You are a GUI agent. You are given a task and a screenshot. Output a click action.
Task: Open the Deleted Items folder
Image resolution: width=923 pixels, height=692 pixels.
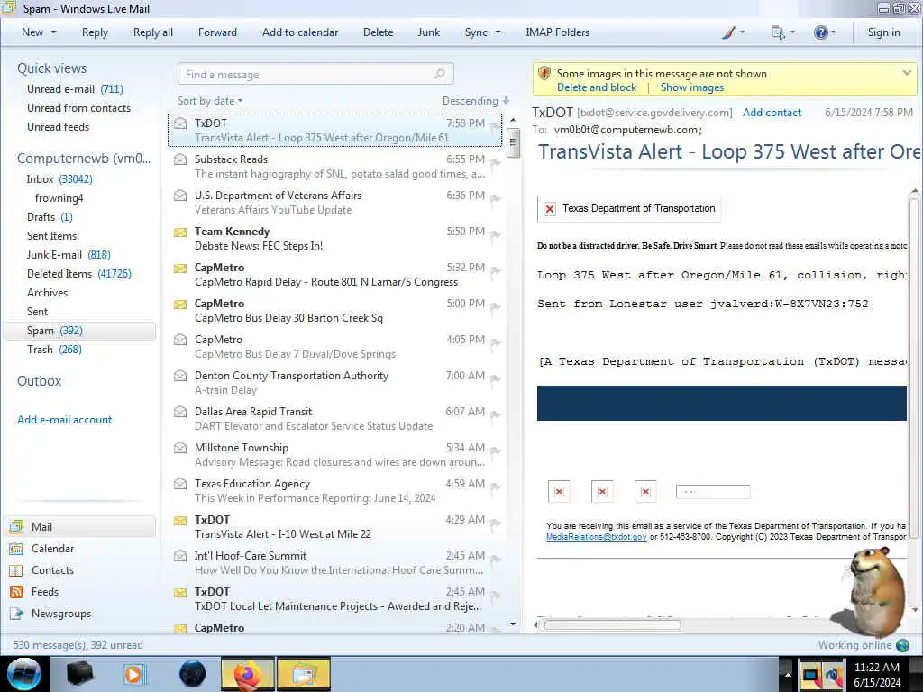pyautogui.click(x=79, y=274)
